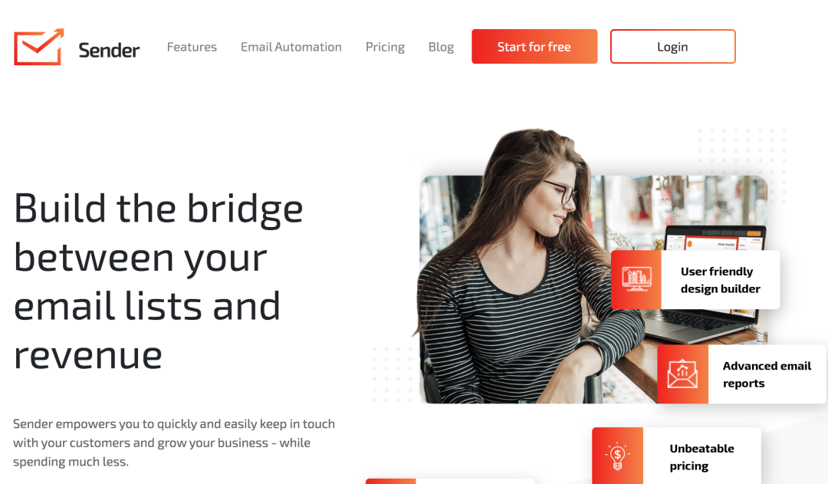Click the Sender empowers you paragraph
Viewport: 828px width, 484px height.
point(174,443)
